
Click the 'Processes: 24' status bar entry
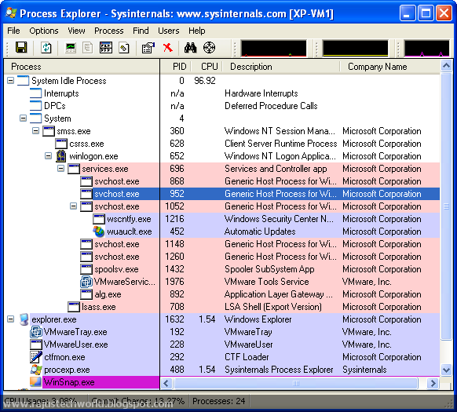pos(218,401)
